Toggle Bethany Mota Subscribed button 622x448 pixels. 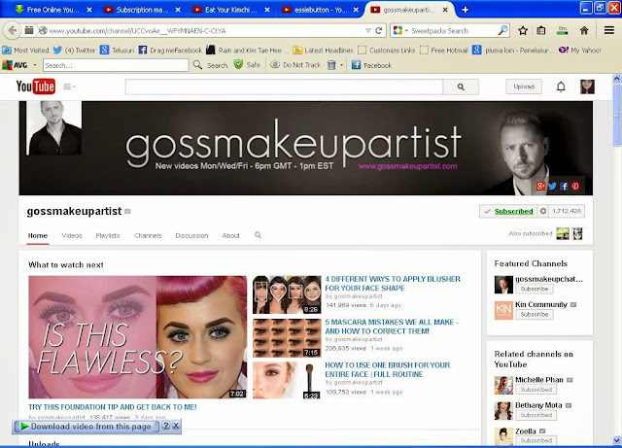pyautogui.click(x=536, y=415)
